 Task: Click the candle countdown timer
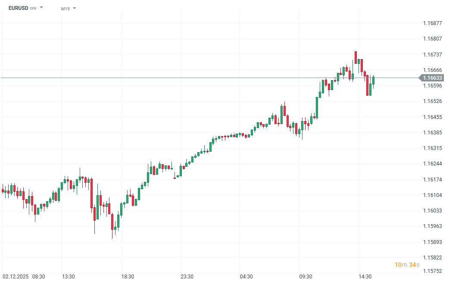coord(406,265)
